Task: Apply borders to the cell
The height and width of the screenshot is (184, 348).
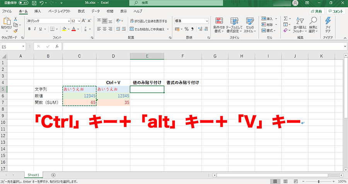Action: point(52,29)
